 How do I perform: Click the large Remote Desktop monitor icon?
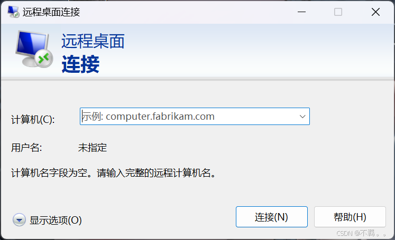34,49
